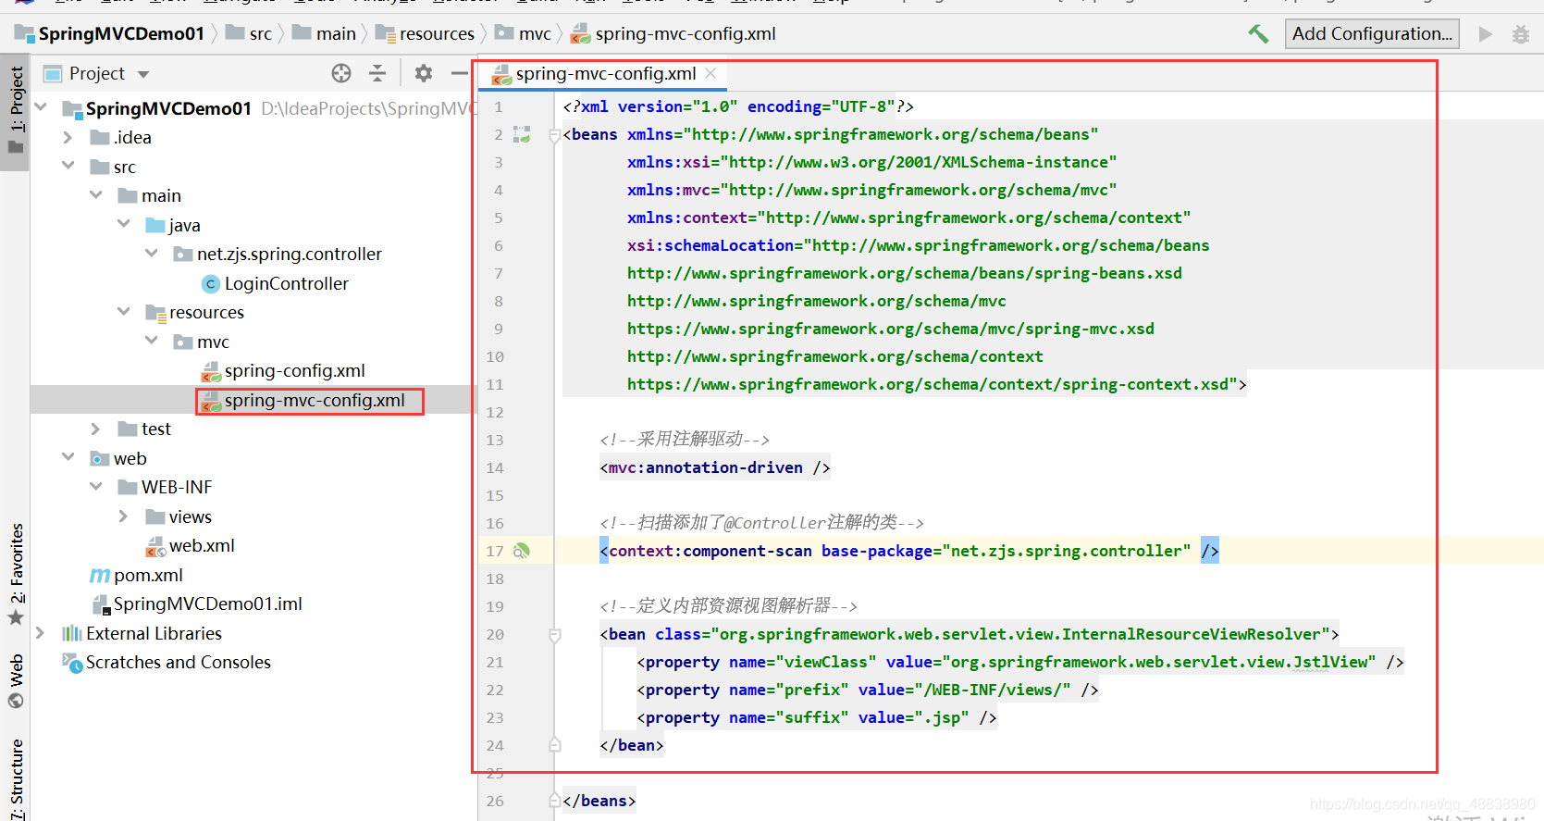Hide the Project panel with minimize icon

click(459, 73)
